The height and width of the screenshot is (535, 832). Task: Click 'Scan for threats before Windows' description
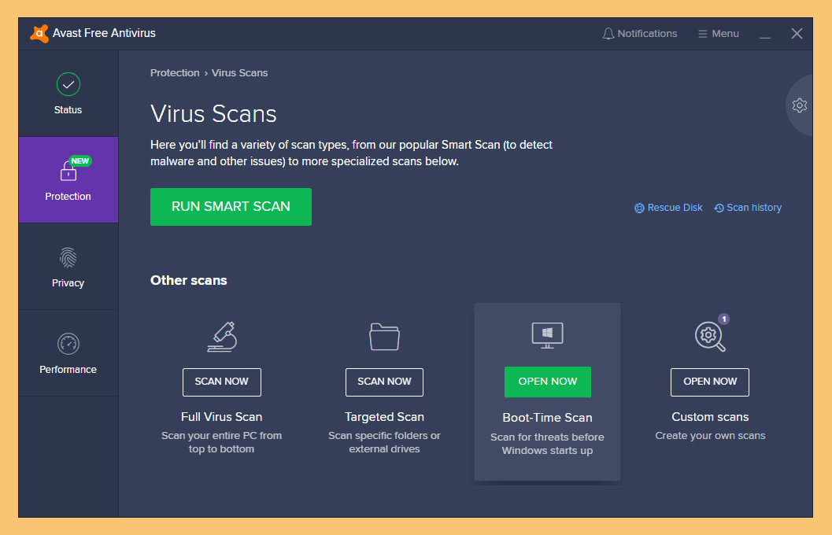[547, 444]
